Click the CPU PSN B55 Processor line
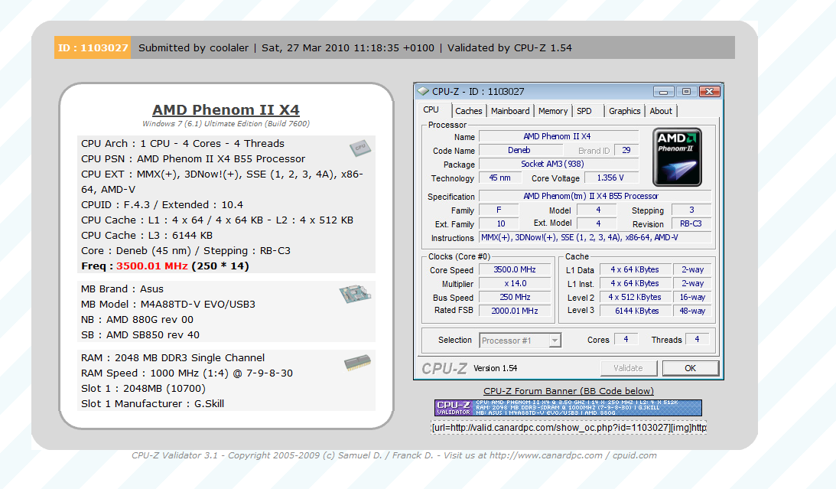 [x=193, y=159]
